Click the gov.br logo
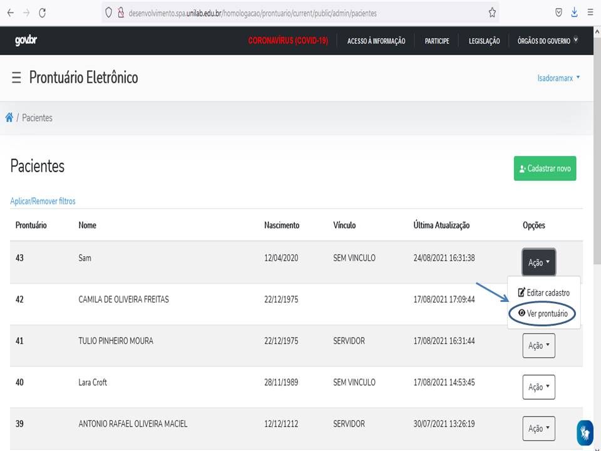The height and width of the screenshot is (451, 601). point(26,41)
